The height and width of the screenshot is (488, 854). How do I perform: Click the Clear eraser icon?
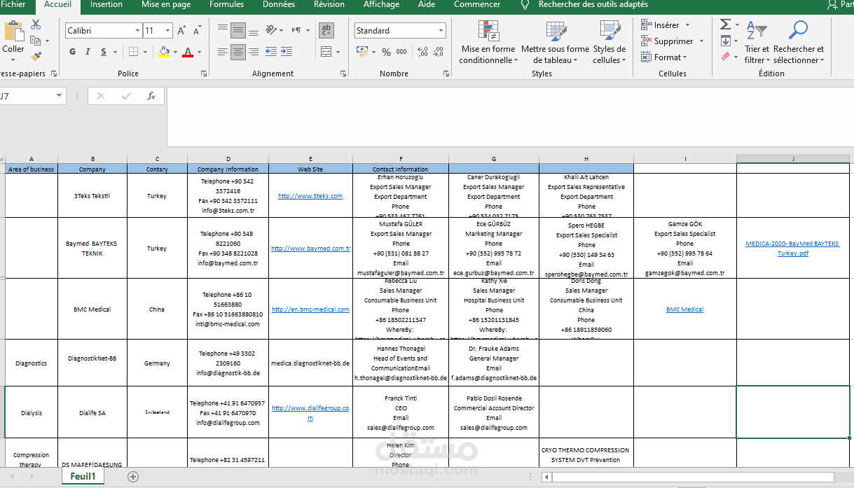point(725,57)
